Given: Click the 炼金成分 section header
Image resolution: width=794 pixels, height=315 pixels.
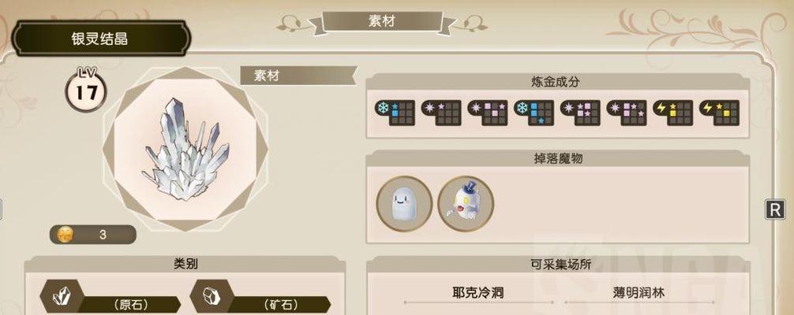Looking at the screenshot, I should (559, 81).
